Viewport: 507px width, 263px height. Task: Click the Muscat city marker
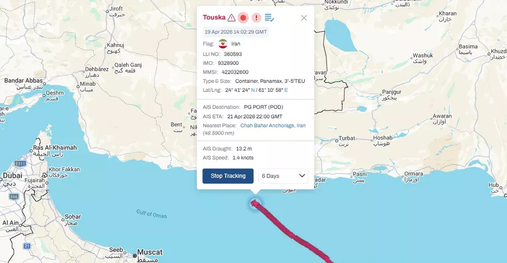tap(135, 255)
